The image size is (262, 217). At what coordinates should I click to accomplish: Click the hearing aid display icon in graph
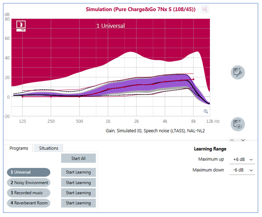21,26
